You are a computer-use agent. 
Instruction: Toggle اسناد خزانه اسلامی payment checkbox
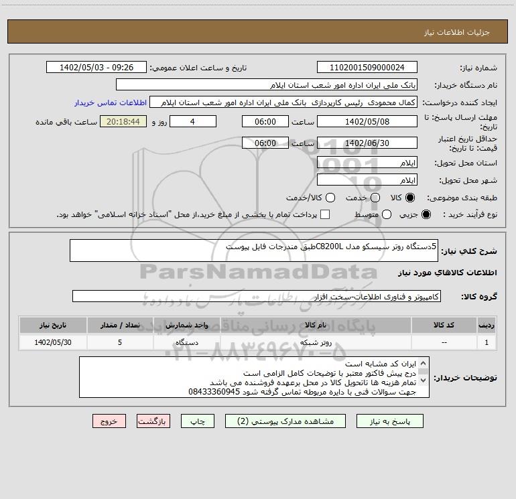pyautogui.click(x=325, y=214)
